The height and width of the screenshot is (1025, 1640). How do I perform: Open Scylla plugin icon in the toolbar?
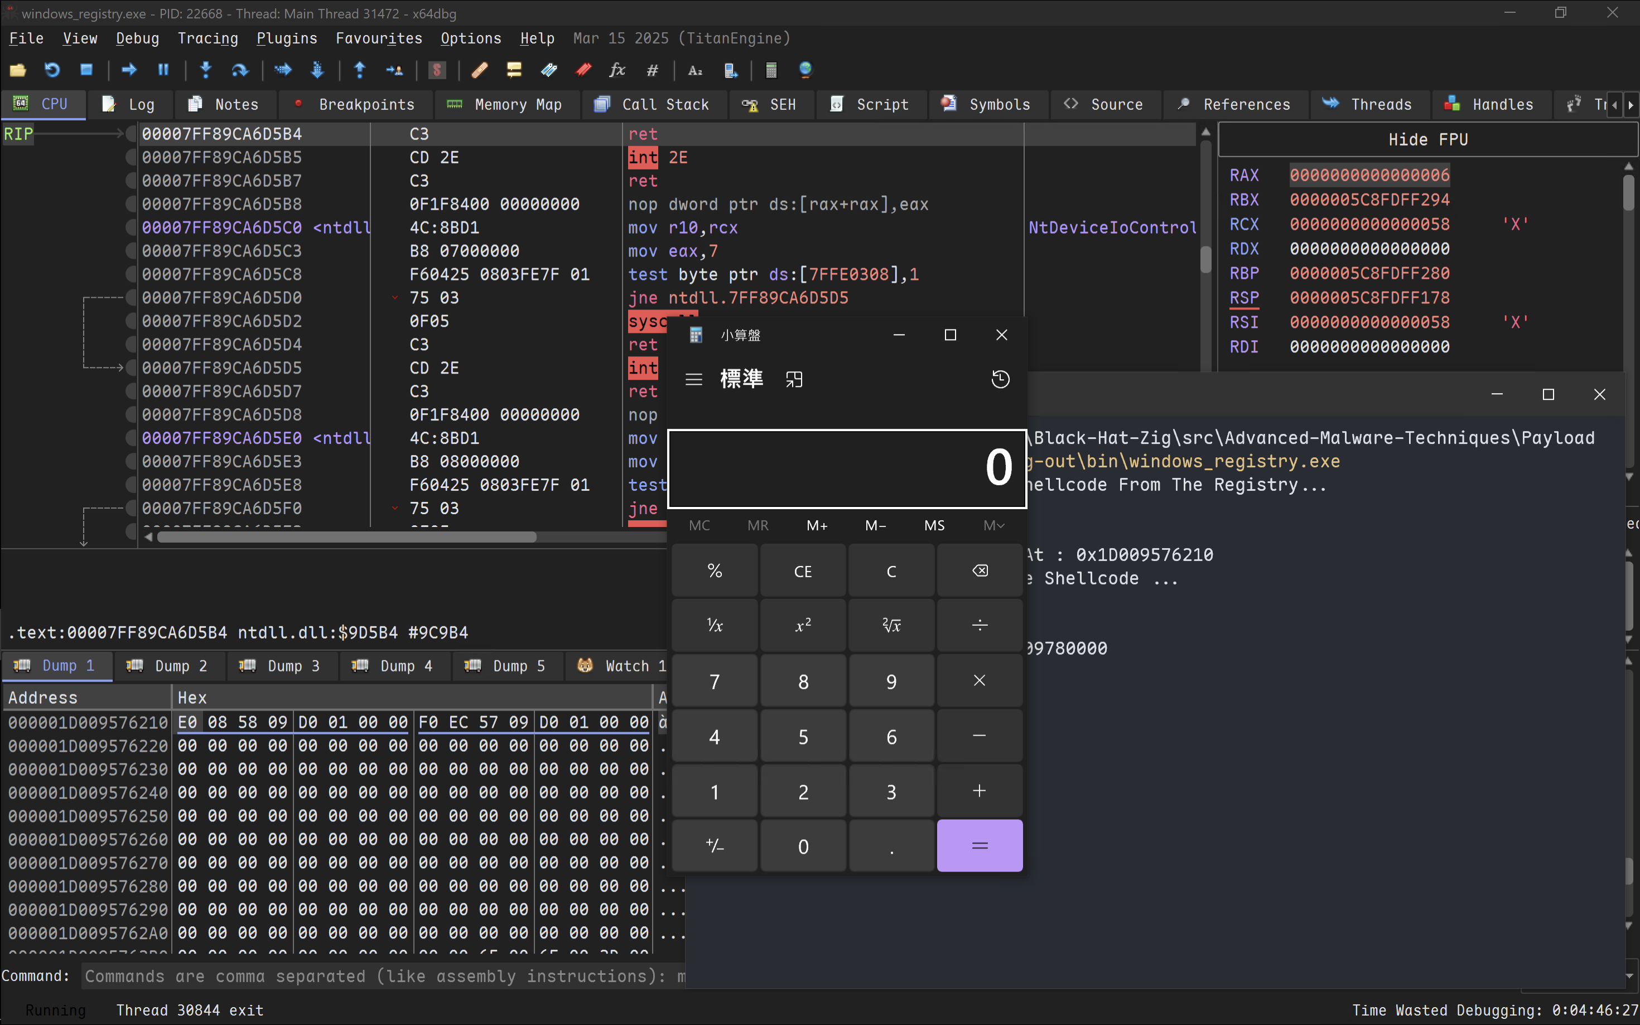(x=437, y=70)
